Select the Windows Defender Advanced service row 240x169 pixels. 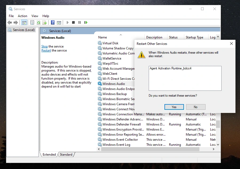tap(157, 119)
